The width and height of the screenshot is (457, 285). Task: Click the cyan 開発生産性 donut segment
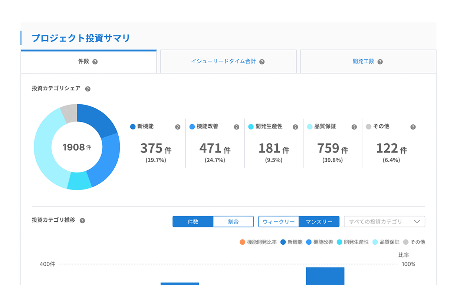click(x=79, y=181)
